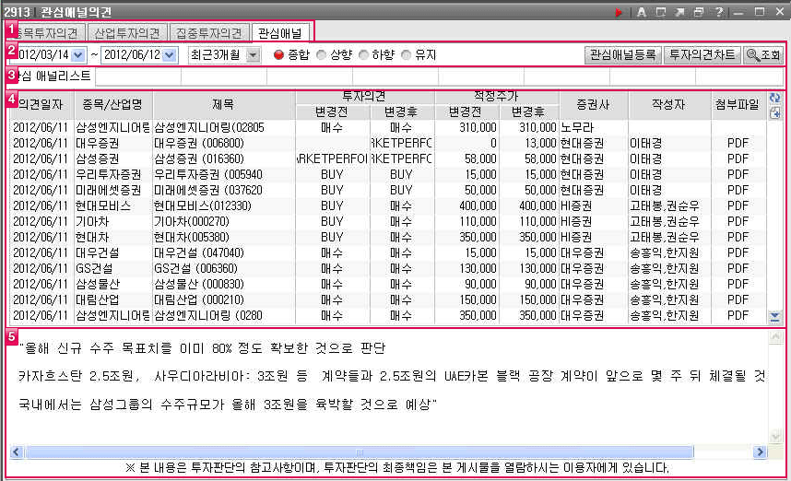Click the add-page icon below the refresh icon
The height and width of the screenshot is (481, 791).
[774, 113]
